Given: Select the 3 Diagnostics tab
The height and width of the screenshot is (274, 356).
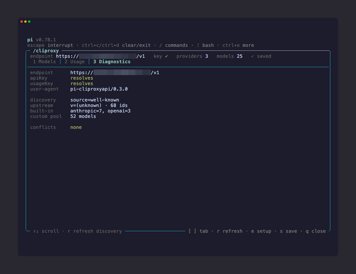Looking at the screenshot, I should click(112, 62).
